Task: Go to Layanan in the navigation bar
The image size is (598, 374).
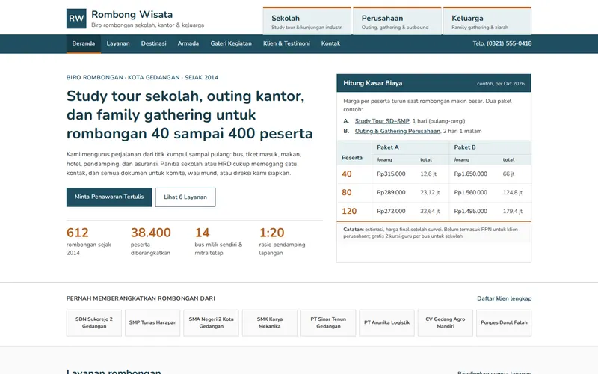Action: [x=118, y=43]
